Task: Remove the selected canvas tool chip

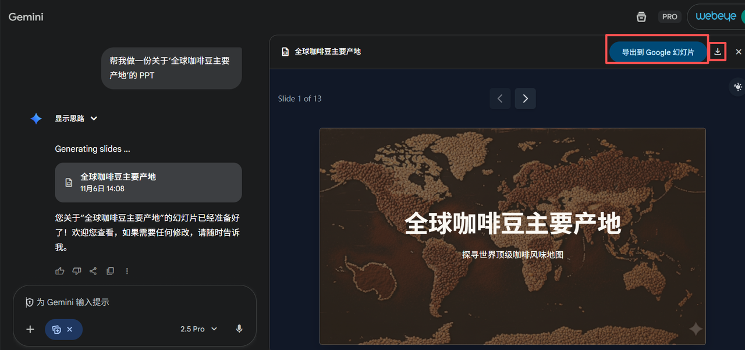Action: (70, 329)
